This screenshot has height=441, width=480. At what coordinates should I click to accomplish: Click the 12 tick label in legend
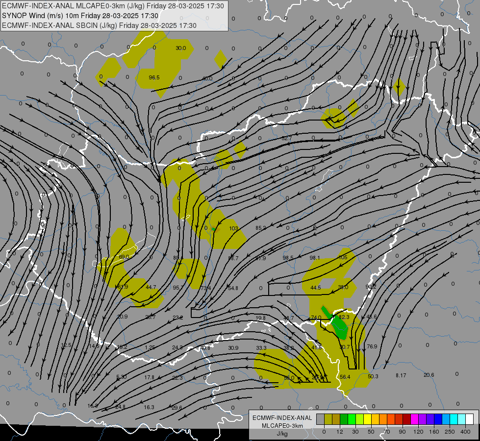pos(339,432)
